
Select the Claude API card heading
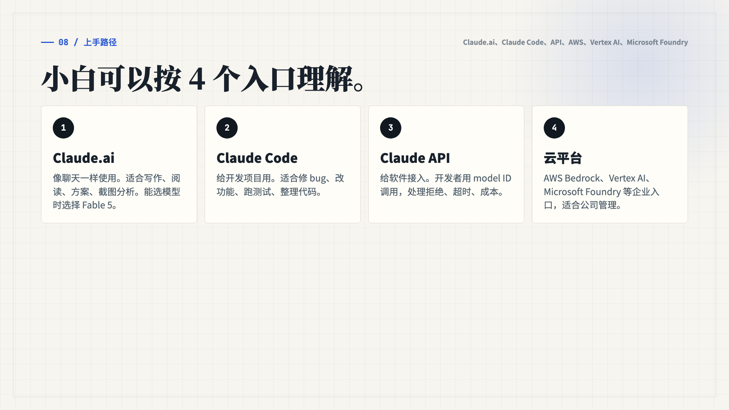point(415,158)
